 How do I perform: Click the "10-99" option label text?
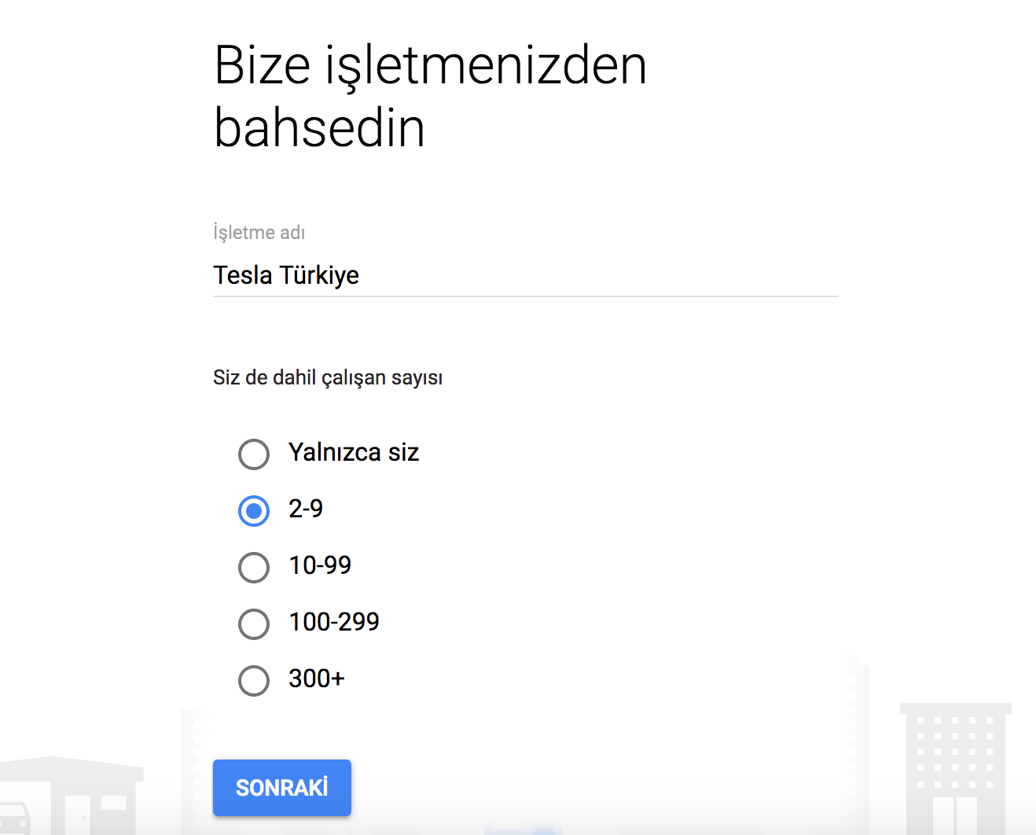(x=320, y=566)
